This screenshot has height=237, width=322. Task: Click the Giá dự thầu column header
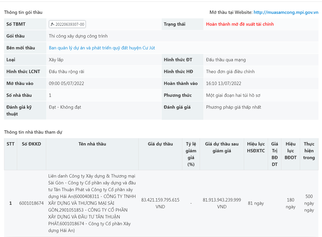point(160,144)
